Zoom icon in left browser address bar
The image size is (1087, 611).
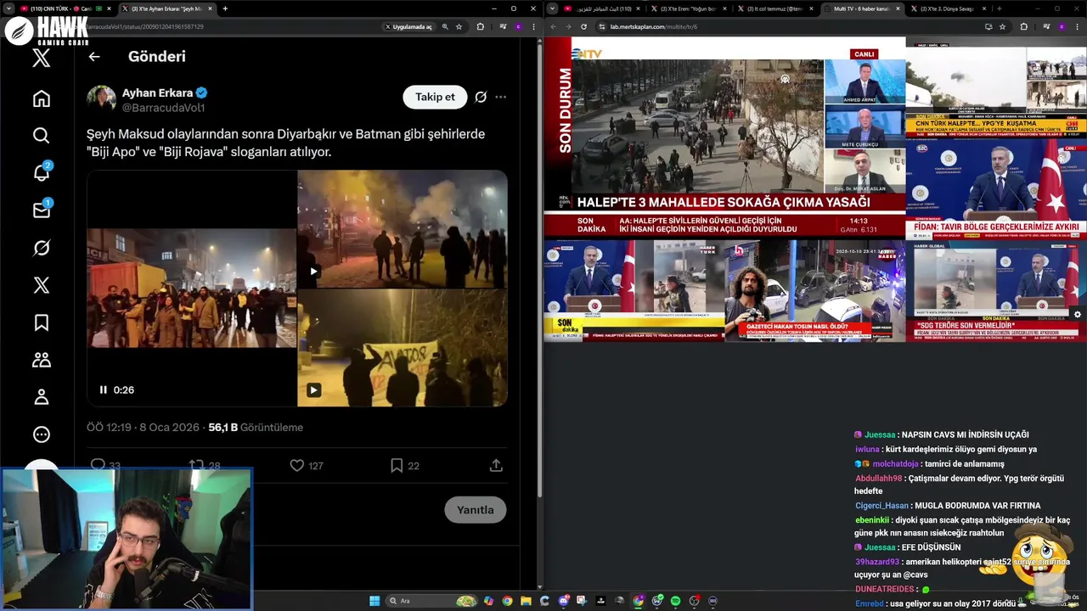pos(445,26)
